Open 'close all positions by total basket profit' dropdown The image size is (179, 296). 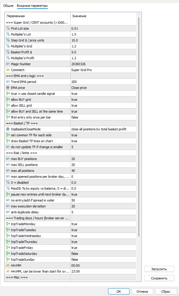coord(103,129)
